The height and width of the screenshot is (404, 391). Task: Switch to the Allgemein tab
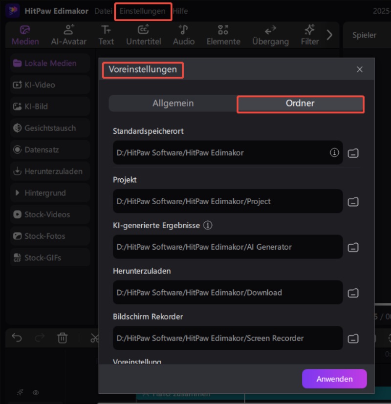pos(173,103)
